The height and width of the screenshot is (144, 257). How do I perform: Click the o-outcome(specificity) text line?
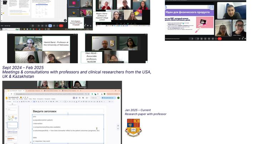pyautogui.click(x=66, y=130)
